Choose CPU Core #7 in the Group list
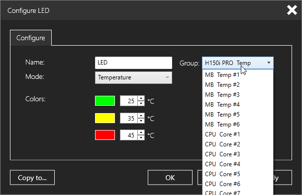The width and height of the screenshot is (302, 195). pos(238,193)
